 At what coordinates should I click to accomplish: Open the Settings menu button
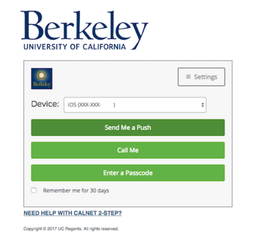click(x=201, y=77)
